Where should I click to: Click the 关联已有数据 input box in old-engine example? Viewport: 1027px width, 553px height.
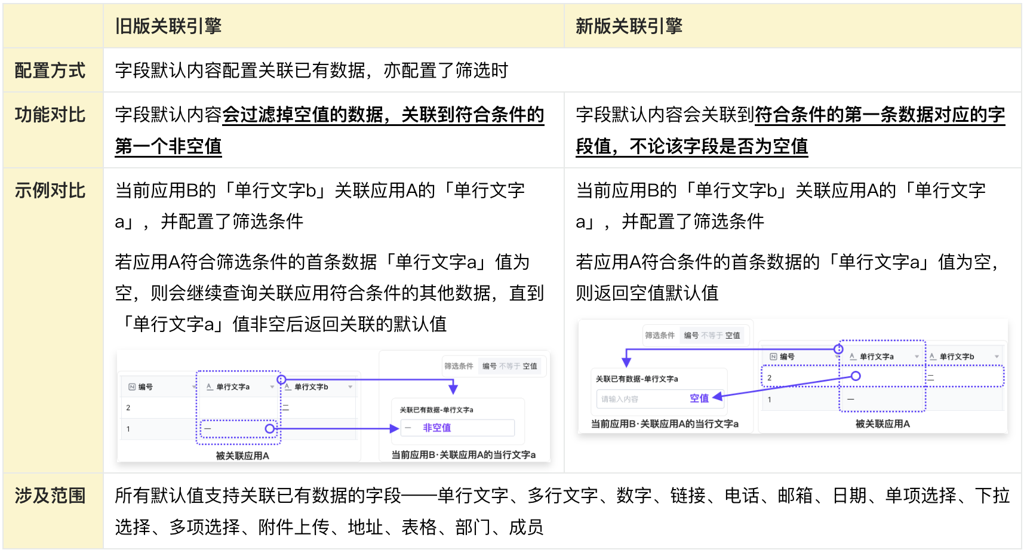(x=457, y=428)
